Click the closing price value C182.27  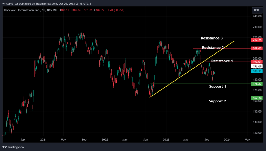tap(99, 10)
